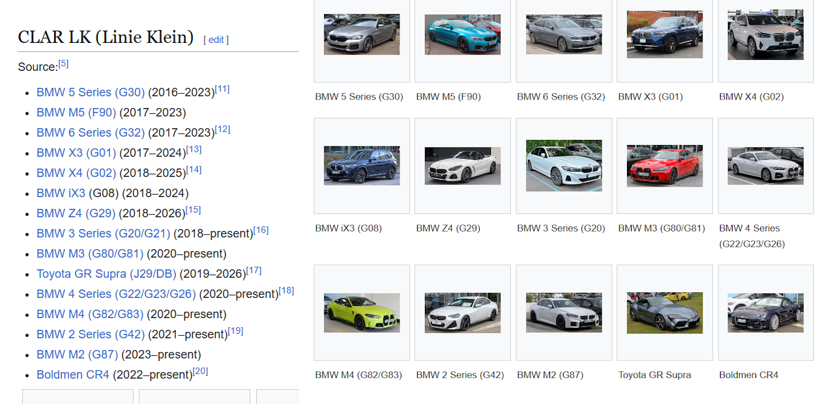Select the caption 'BMW 4 Series (G22/G23/G26)'
829x404 pixels.
coord(752,236)
